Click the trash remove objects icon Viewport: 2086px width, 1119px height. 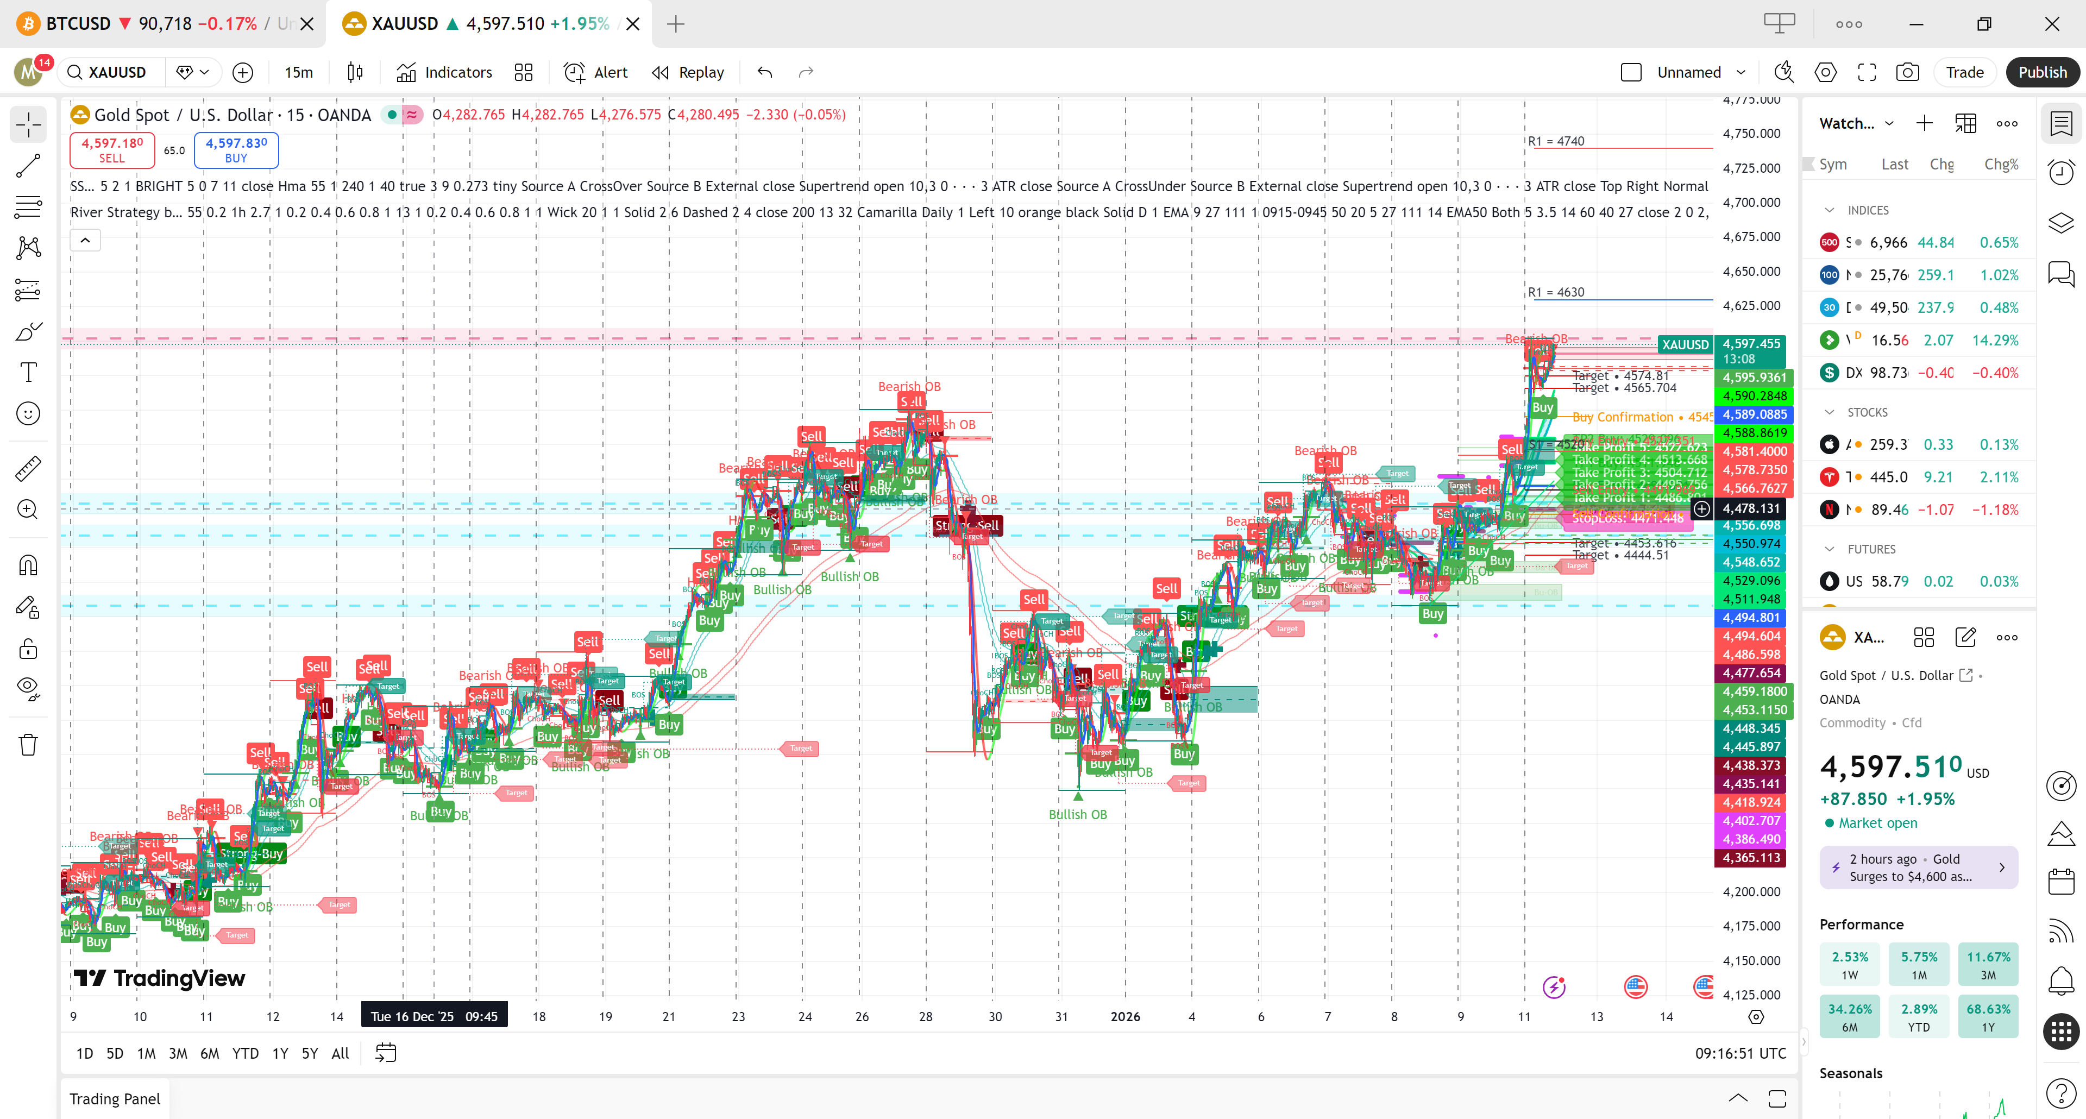(x=28, y=745)
